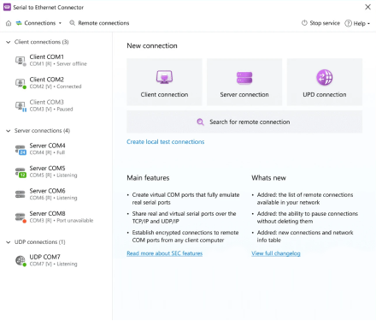Image resolution: width=376 pixels, height=321 pixels.
Task: Click the Stop service power icon
Action: (x=304, y=23)
